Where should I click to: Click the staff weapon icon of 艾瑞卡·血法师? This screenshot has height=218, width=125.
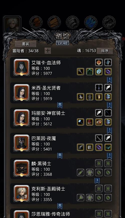[x=80, y=72]
